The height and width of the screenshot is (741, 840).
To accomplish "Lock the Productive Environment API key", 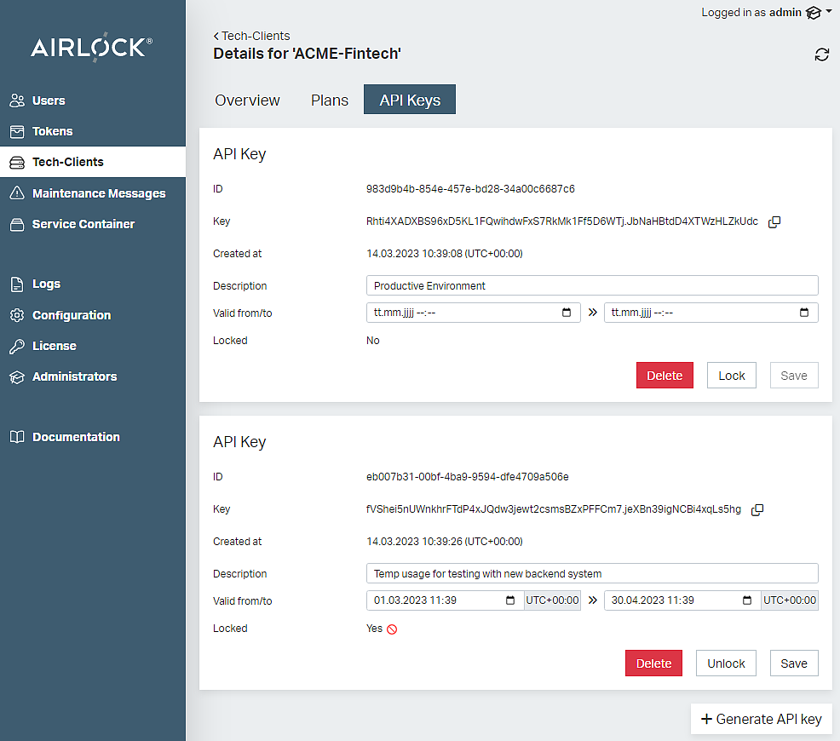I will [x=731, y=376].
